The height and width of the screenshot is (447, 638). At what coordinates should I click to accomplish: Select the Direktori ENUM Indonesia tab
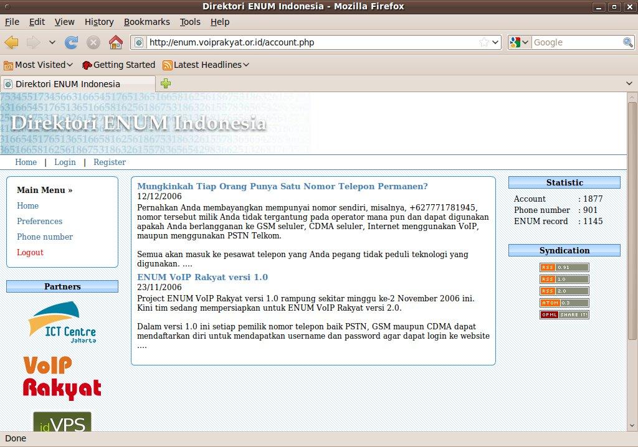click(x=67, y=83)
